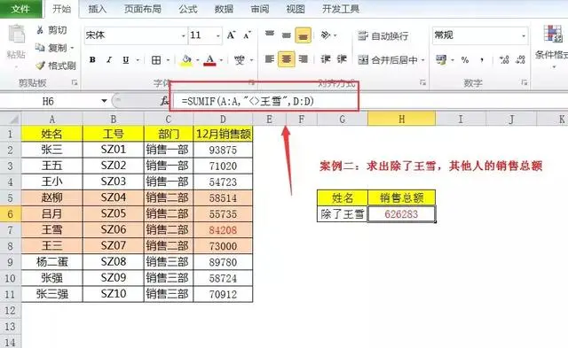Select the Format Painter (格式刷) brush
Screen dimensions: 568x348
point(41,66)
